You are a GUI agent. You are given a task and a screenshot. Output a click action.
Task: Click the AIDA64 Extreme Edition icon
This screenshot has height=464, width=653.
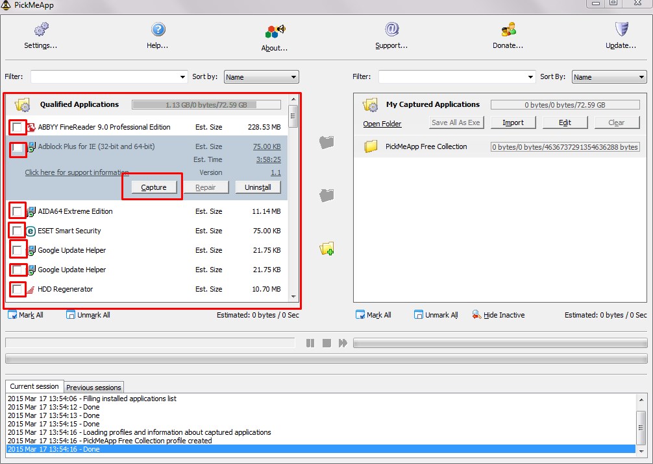coord(31,212)
